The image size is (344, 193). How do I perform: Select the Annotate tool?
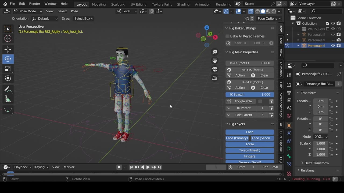(8, 90)
